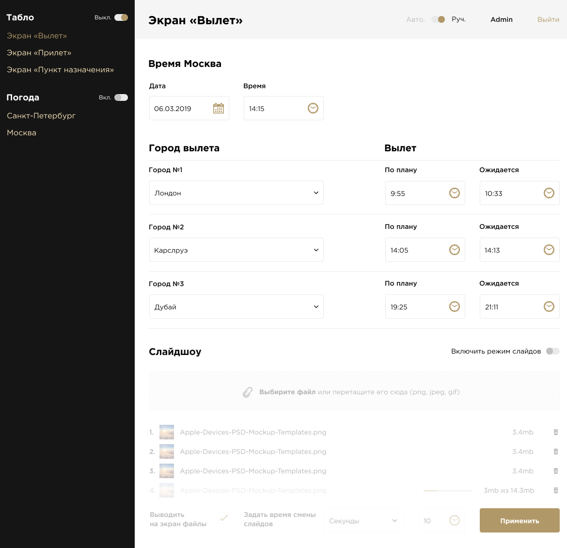This screenshot has height=548, width=567.
Task: Click clock icon for Dubai expected time
Action: tap(549, 306)
